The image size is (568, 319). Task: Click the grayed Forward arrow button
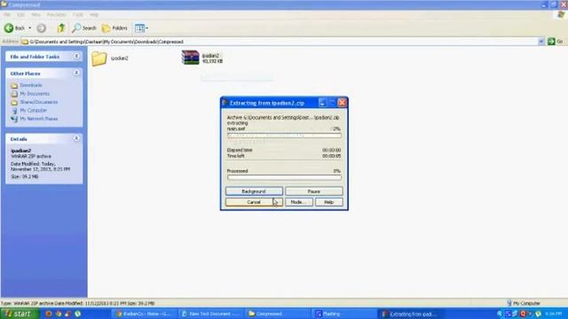pyautogui.click(x=42, y=27)
